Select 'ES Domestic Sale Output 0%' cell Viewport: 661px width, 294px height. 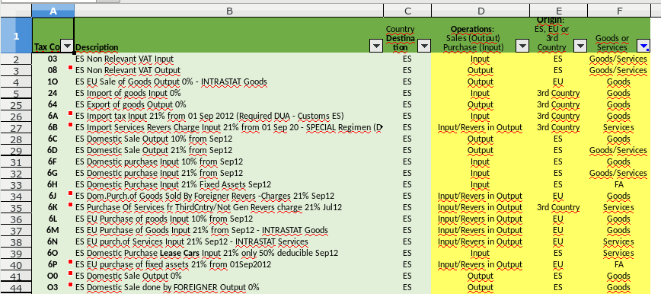229,276
